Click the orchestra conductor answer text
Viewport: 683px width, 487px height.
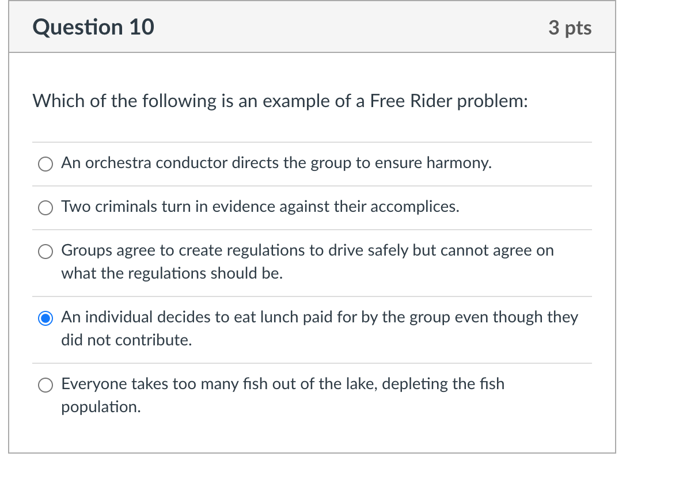pos(276,163)
